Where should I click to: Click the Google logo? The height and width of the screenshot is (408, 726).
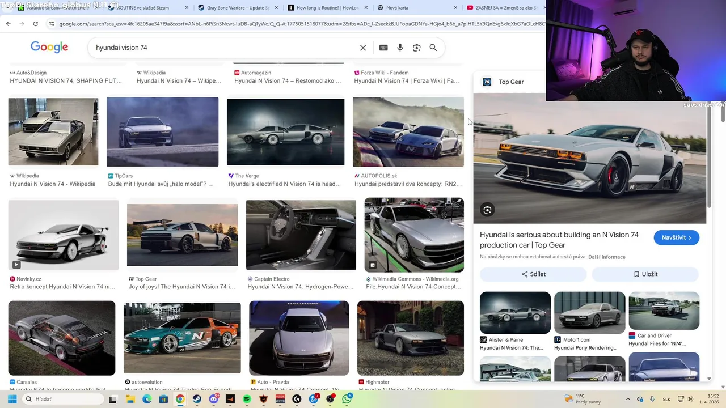click(x=49, y=47)
